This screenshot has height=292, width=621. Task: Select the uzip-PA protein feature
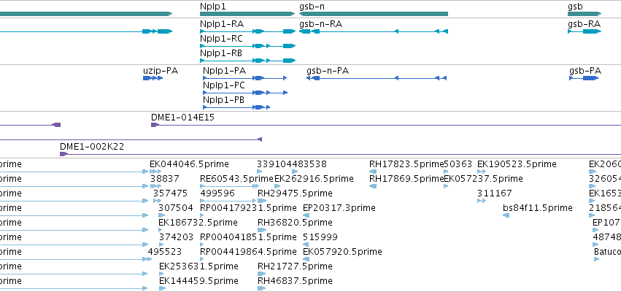[153, 78]
